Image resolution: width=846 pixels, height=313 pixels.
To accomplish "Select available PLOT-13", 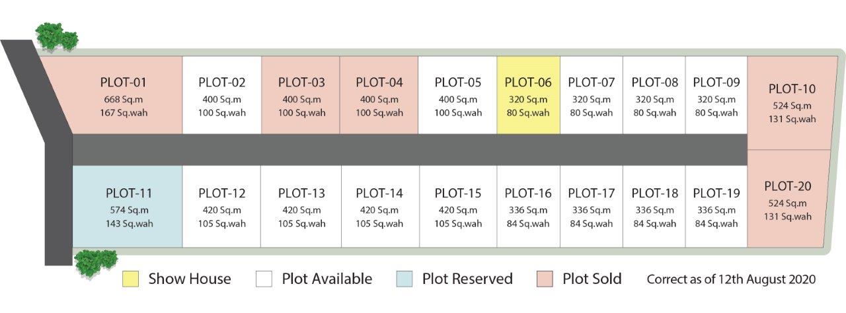I will click(301, 207).
